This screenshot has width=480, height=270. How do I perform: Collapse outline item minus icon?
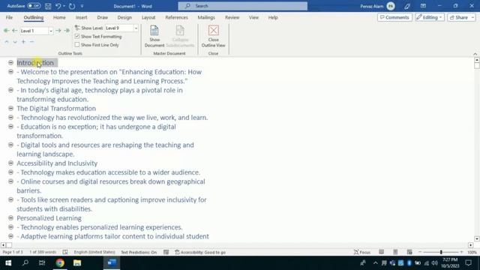(31, 42)
